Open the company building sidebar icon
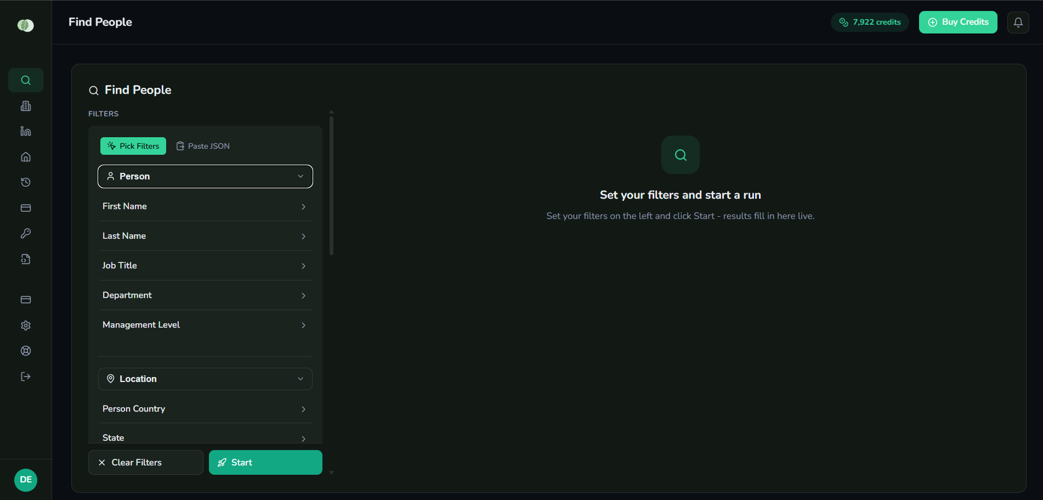Image resolution: width=1043 pixels, height=500 pixels. (x=26, y=106)
